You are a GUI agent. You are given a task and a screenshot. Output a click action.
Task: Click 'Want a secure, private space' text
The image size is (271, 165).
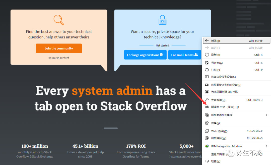[x=162, y=34]
